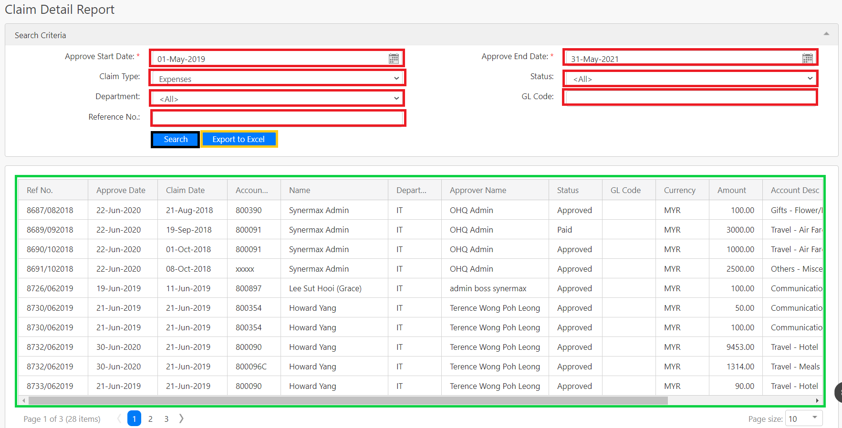
Task: Click the horizontal scrollbar right arrow
Action: 817,400
